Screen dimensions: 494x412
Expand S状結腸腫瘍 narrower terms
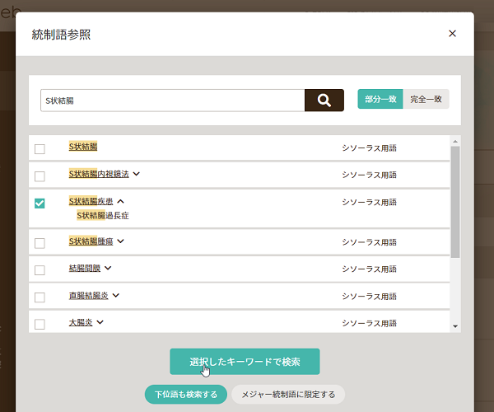120,241
